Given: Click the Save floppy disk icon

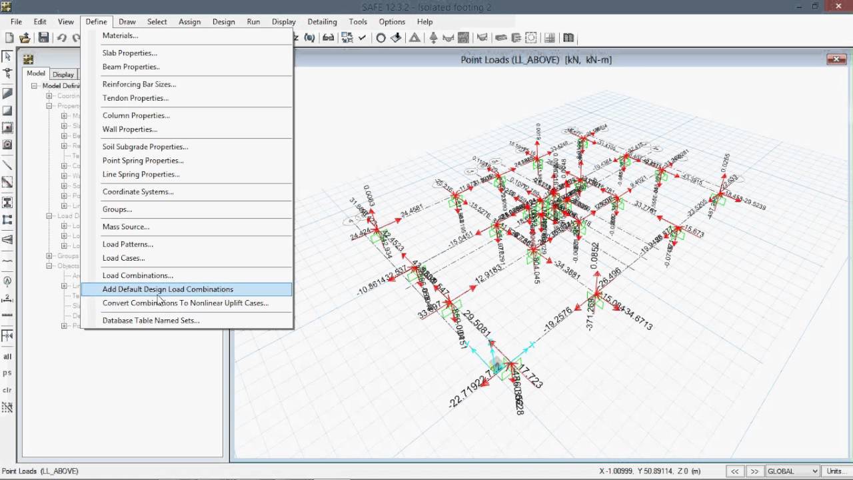Looking at the screenshot, I should (43, 38).
